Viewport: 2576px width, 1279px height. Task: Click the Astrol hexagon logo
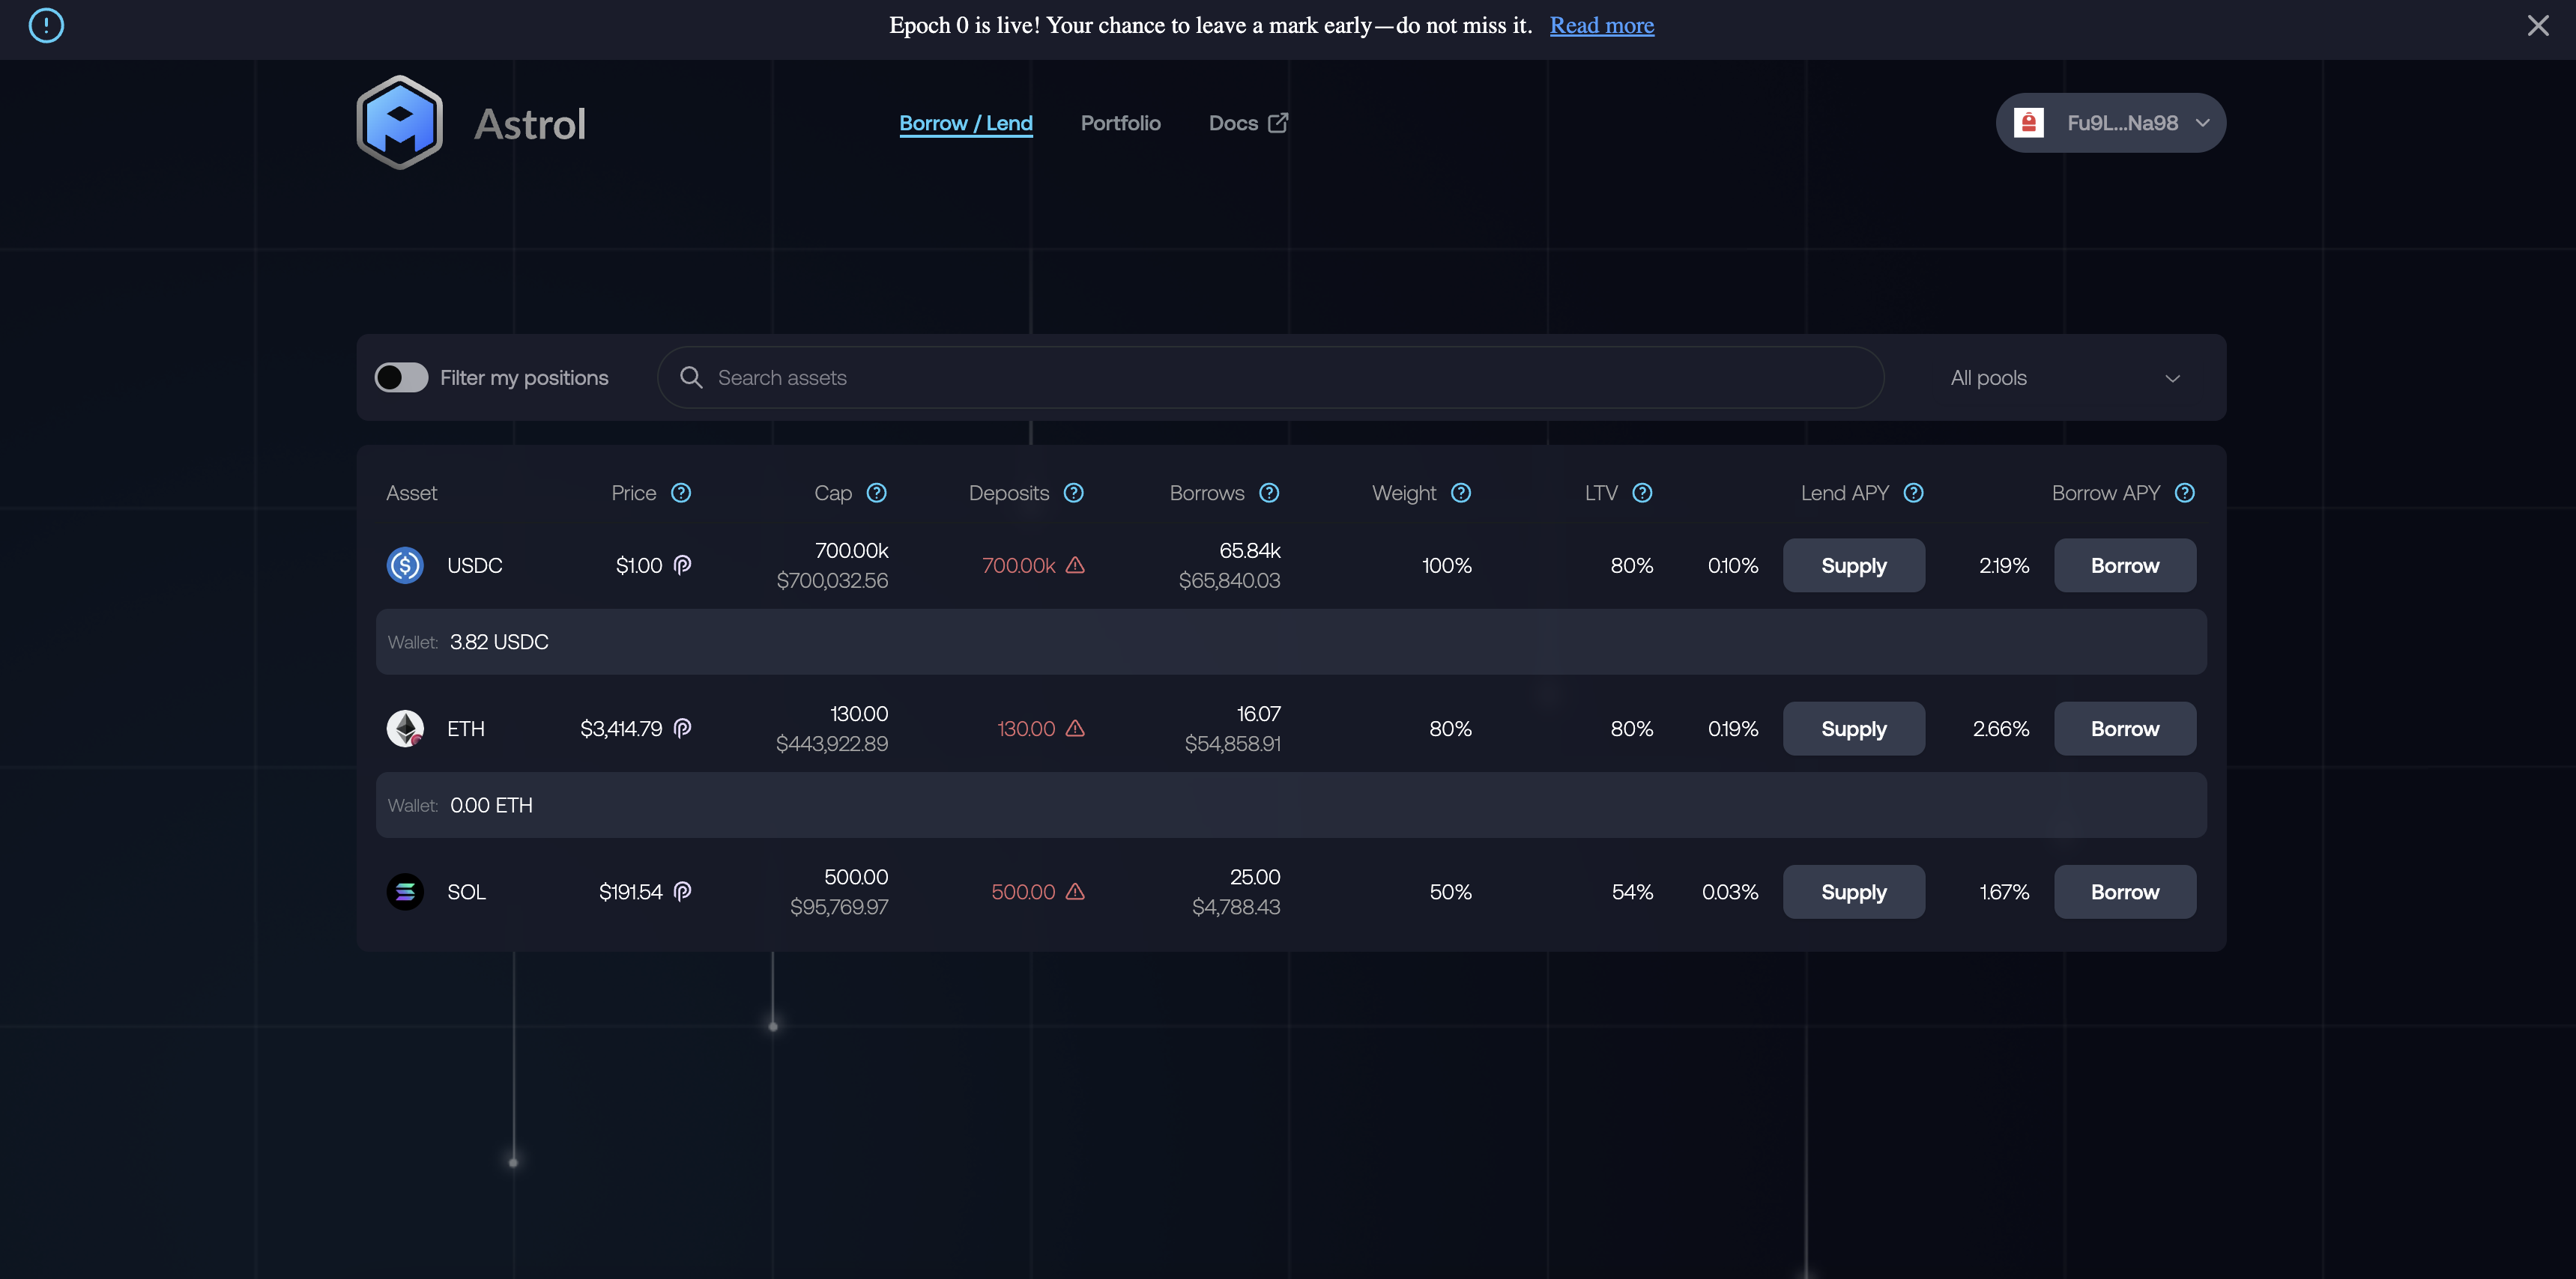click(399, 122)
